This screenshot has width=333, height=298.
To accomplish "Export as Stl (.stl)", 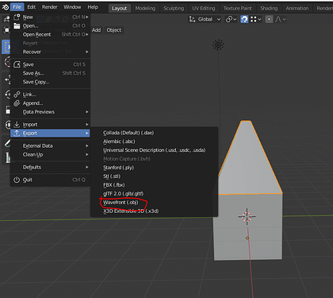I will click(x=155, y=176).
